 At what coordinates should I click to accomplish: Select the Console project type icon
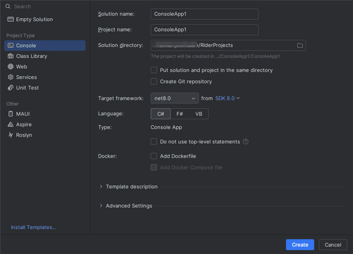click(11, 45)
